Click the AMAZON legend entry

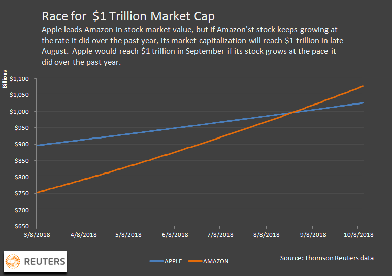point(208,261)
